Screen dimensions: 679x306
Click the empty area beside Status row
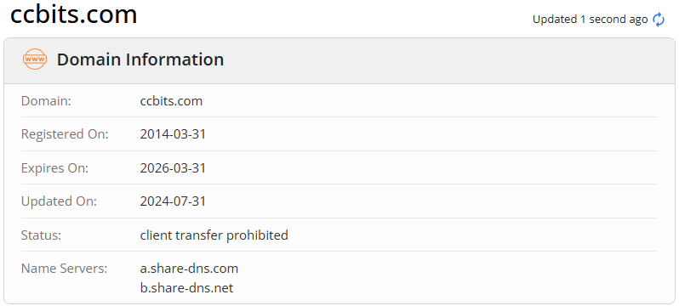472,235
